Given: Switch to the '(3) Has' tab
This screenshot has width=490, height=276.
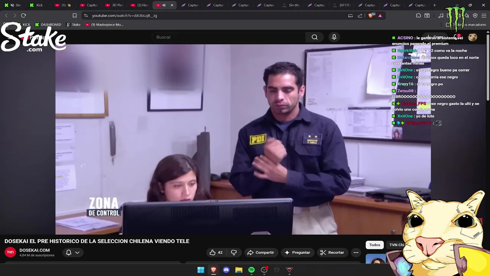Looking at the screenshot, I should pyautogui.click(x=139, y=5).
